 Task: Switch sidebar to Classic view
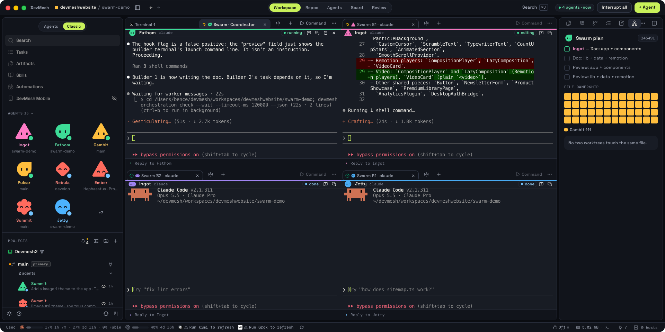pyautogui.click(x=74, y=26)
